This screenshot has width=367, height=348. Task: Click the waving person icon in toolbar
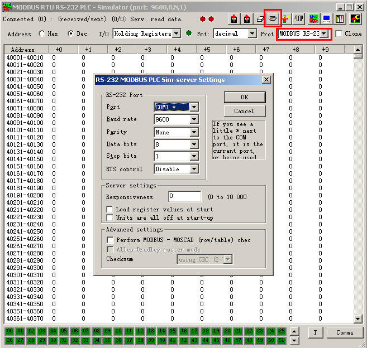[x=285, y=19]
